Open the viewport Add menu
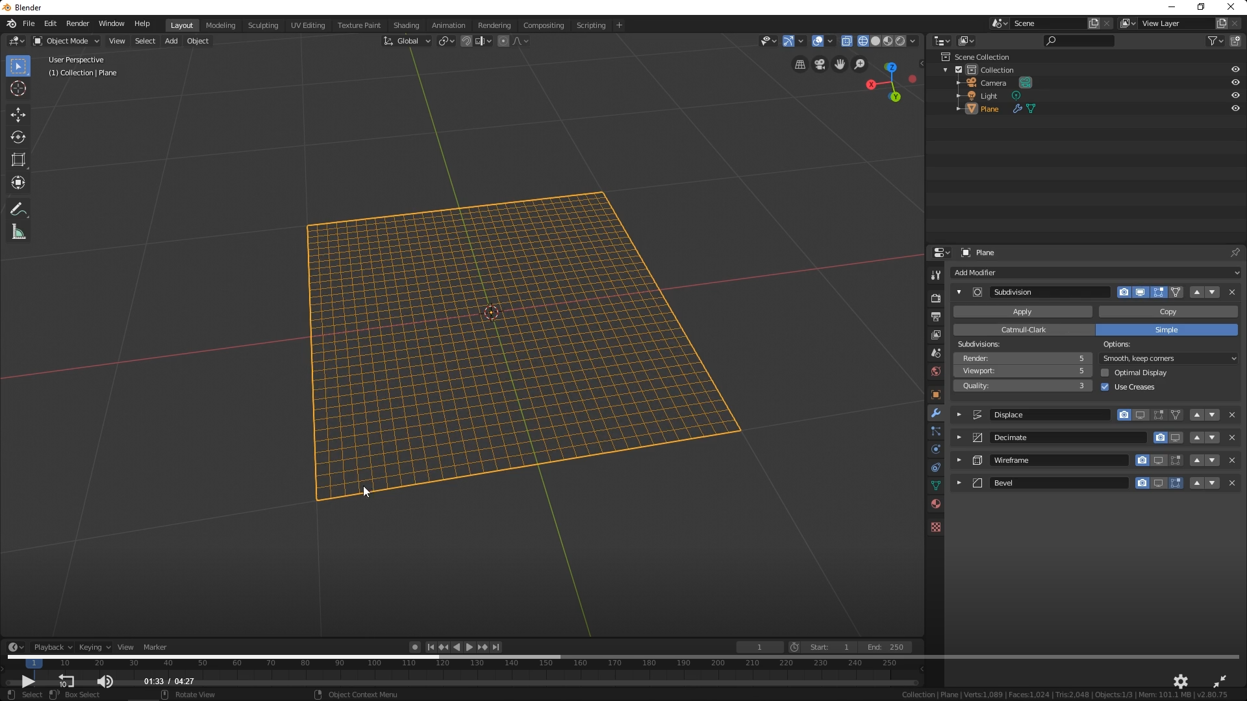 (x=171, y=41)
